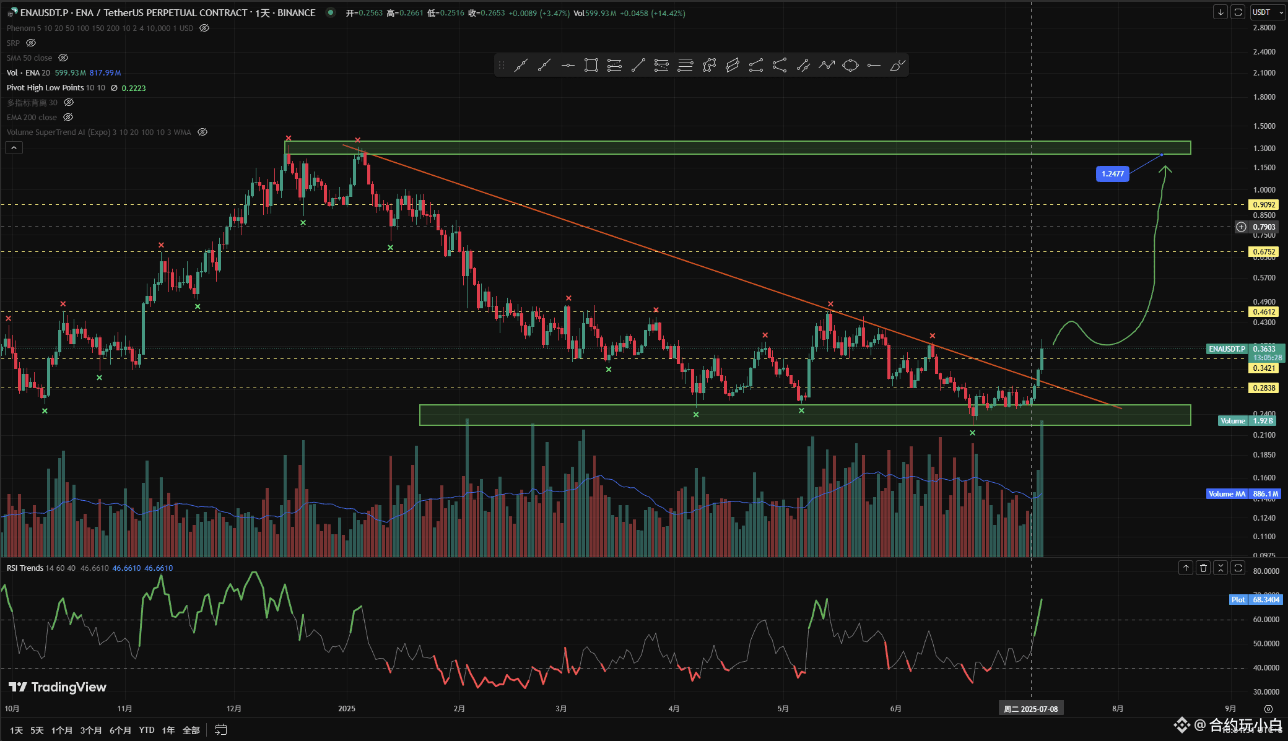1288x741 pixels.
Task: Show the 多指标背离 indicator
Action: pos(69,102)
